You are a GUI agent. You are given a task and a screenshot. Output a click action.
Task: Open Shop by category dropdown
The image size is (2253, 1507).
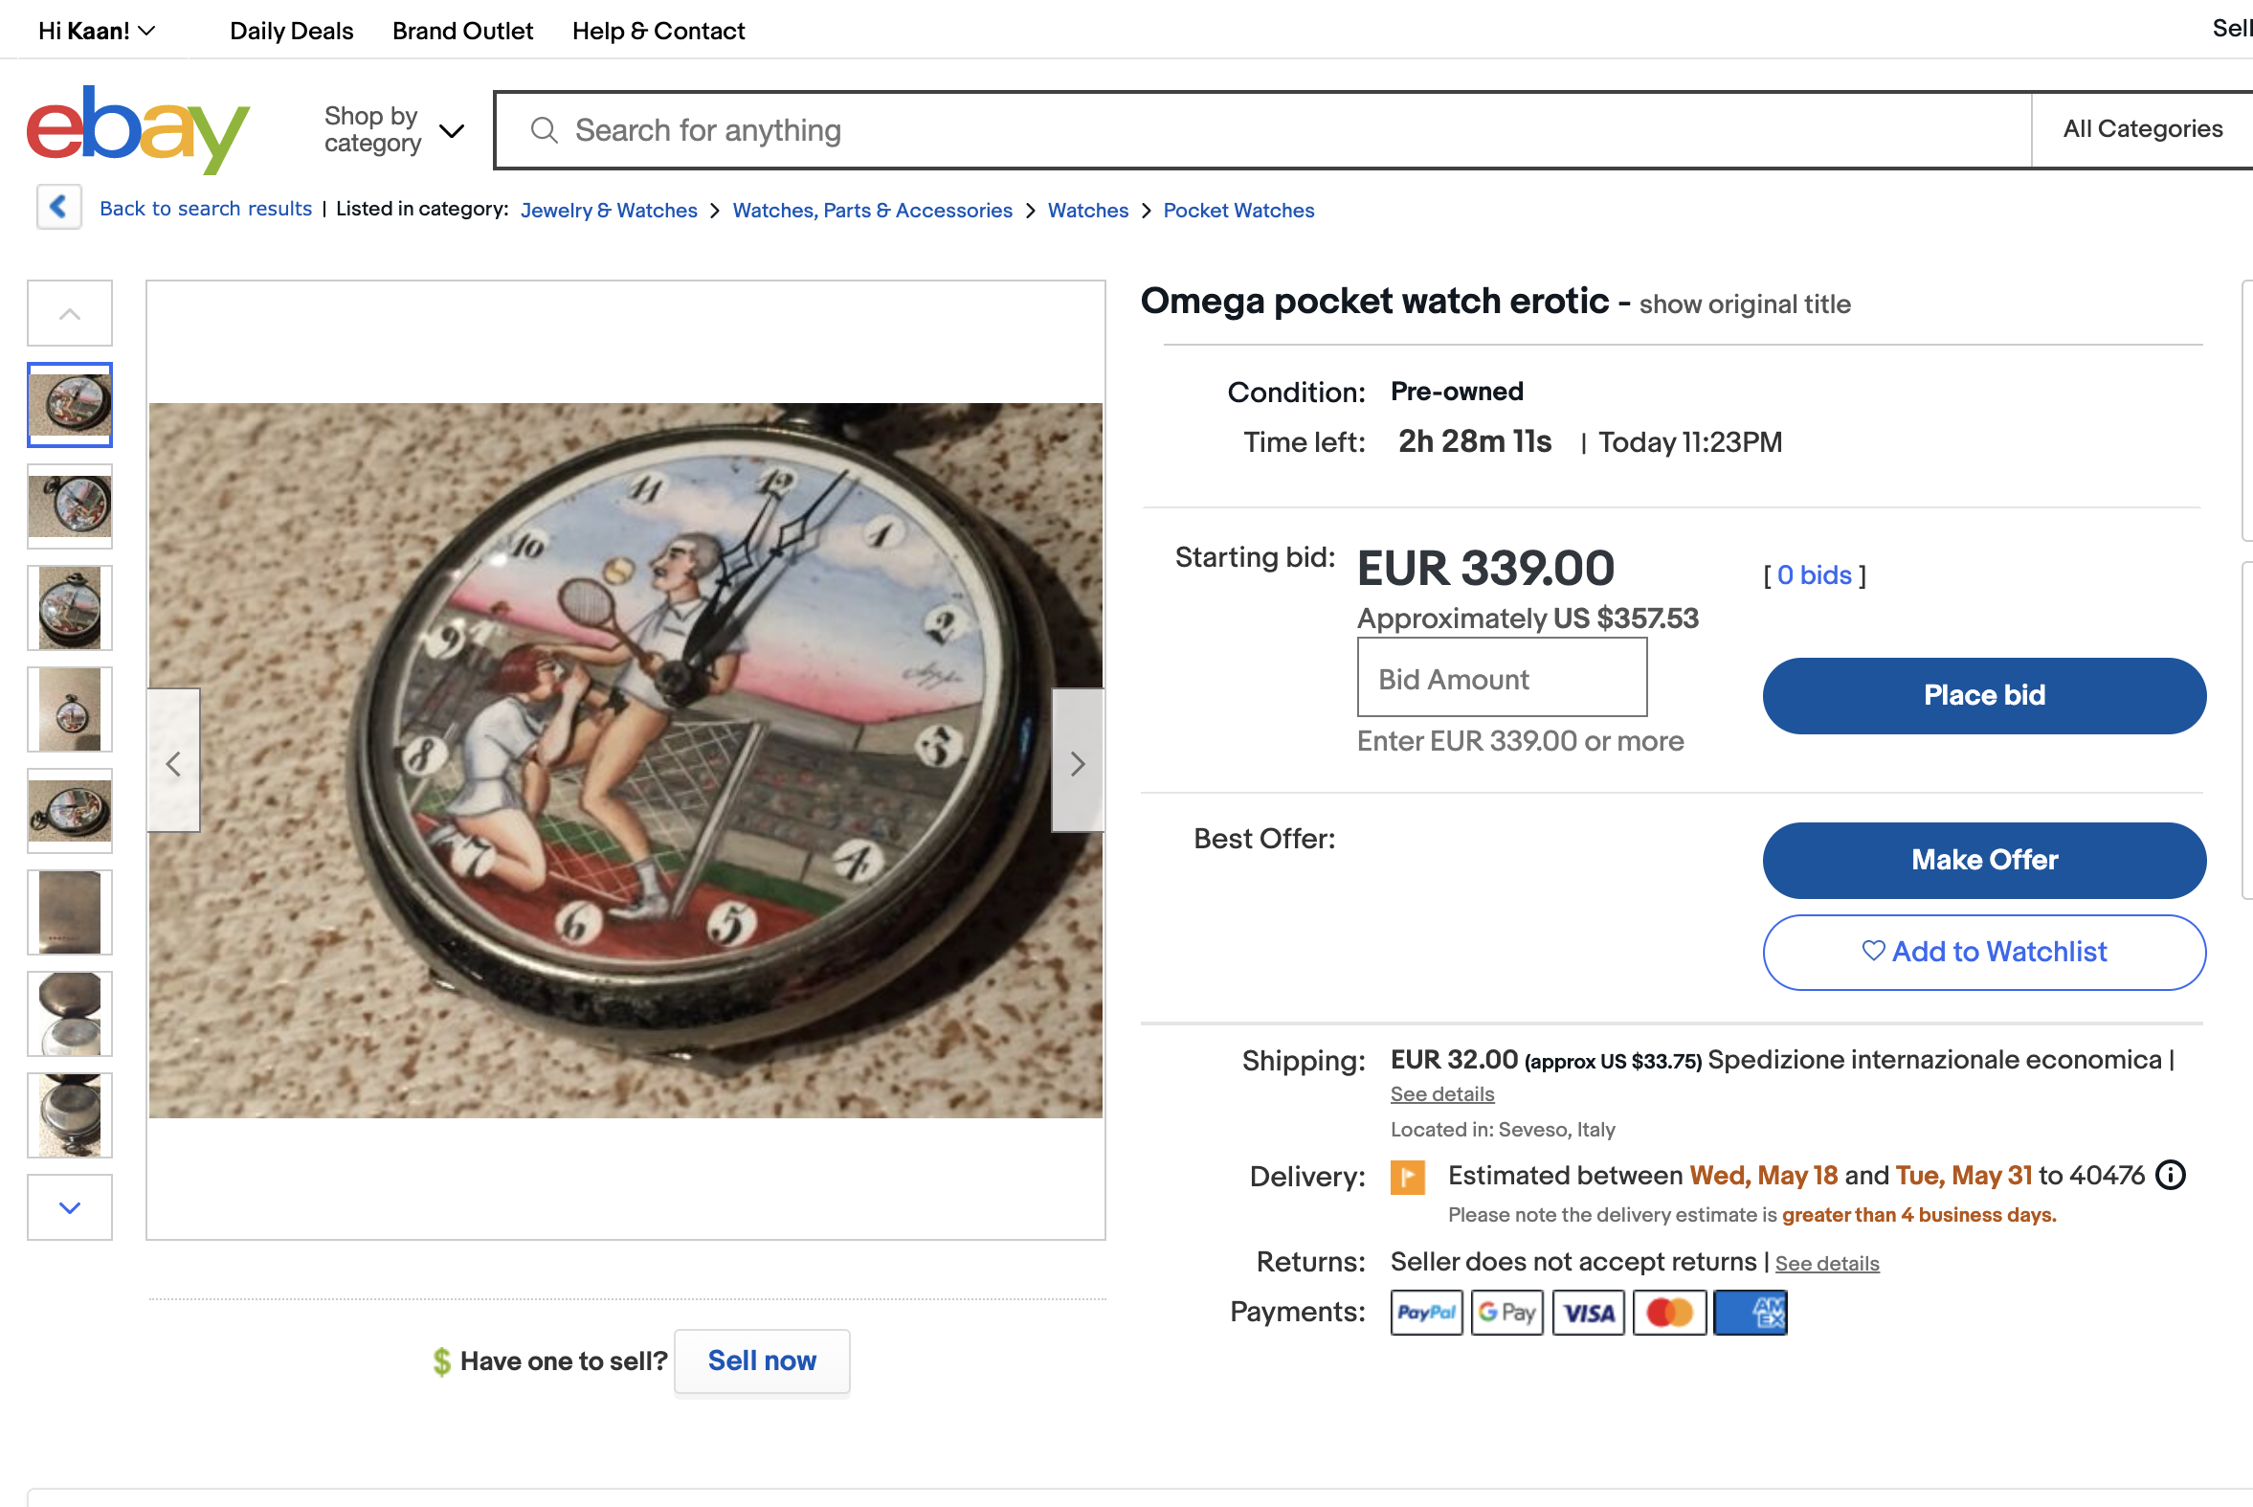coord(394,130)
